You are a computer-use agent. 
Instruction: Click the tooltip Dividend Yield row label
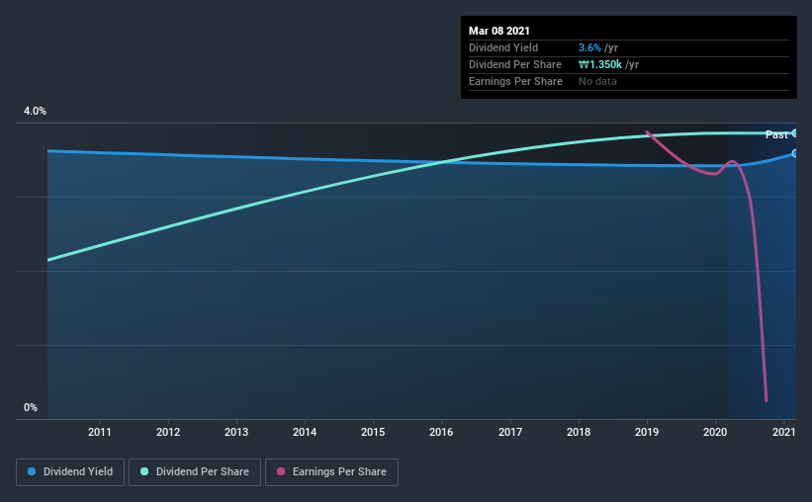coord(503,47)
